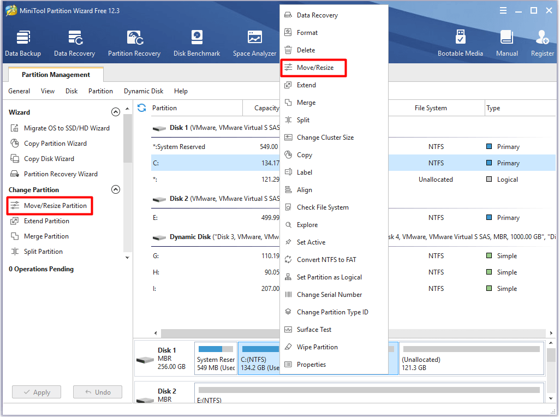Open Space Analyzer
The width and height of the screenshot is (560, 417).
(255, 43)
